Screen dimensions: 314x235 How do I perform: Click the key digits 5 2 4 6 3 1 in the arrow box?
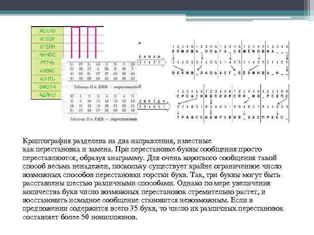pos(152,107)
